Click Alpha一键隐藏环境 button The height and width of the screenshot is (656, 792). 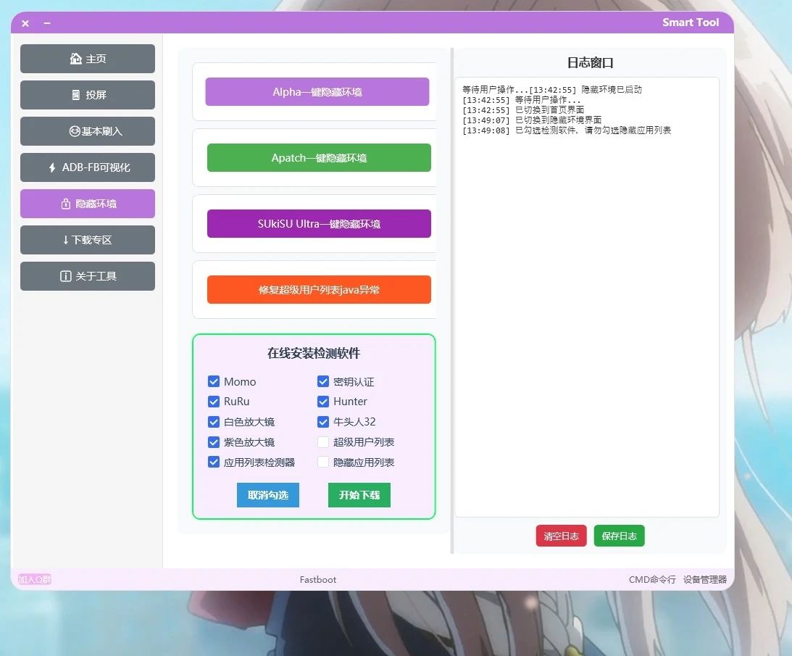coord(317,92)
